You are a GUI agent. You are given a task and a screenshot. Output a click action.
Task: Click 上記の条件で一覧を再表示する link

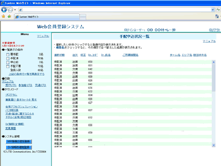[x=27, y=74]
